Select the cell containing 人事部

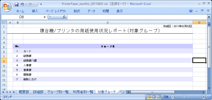[x=108, y=65]
